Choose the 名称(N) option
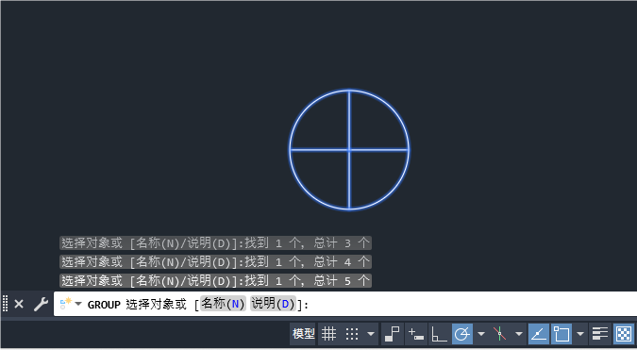Viewport: 637px width, 350px height. click(x=223, y=304)
